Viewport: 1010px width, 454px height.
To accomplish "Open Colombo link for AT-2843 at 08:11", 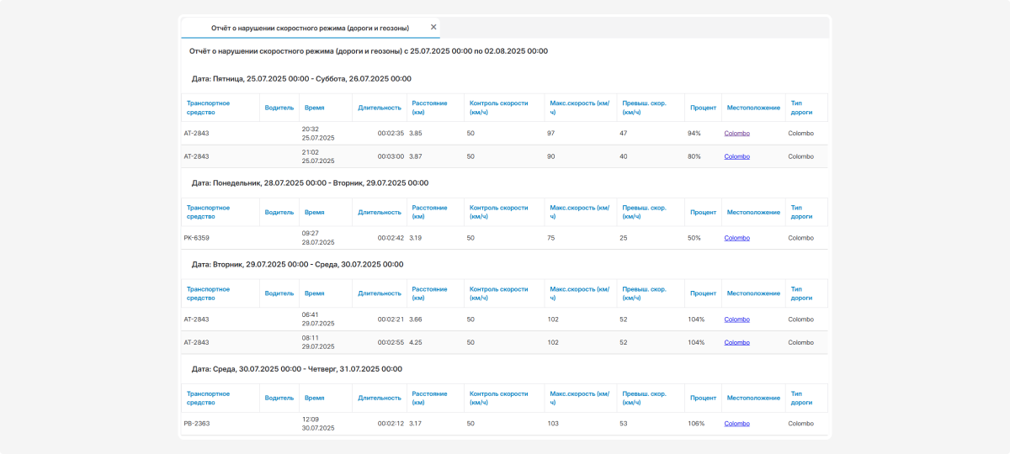I will click(736, 342).
